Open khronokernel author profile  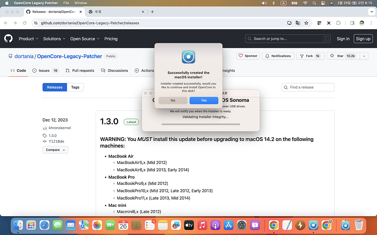tap(60, 128)
